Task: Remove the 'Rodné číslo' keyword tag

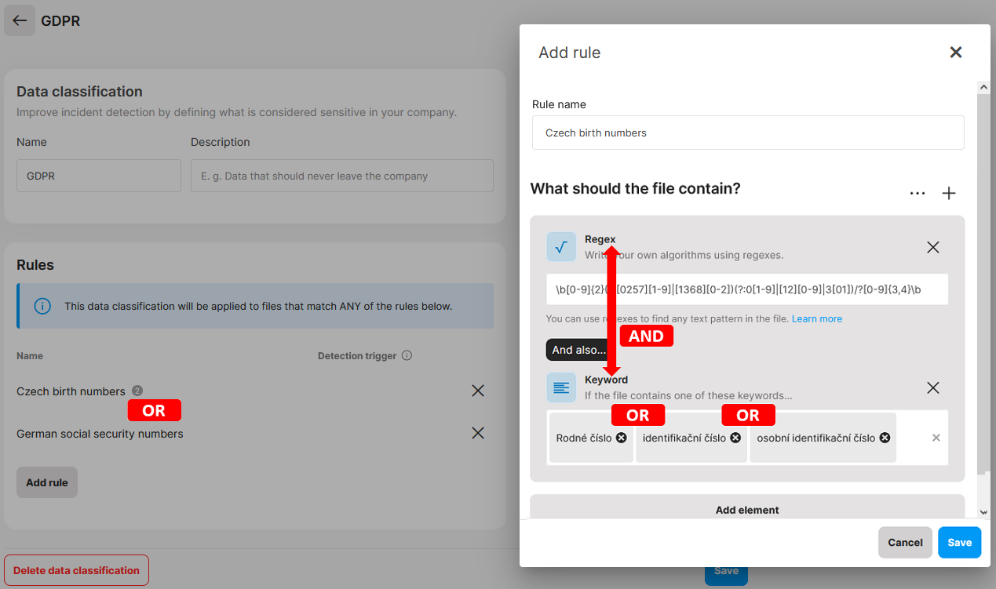Action: pos(621,438)
